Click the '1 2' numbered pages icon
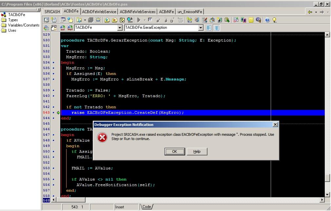This screenshot has width=331, height=211. [x=243, y=20]
